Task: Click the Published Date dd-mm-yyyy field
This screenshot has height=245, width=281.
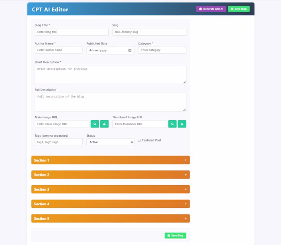Action: [x=110, y=51]
